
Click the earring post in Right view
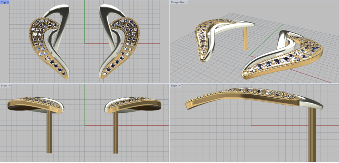[x=312, y=135]
